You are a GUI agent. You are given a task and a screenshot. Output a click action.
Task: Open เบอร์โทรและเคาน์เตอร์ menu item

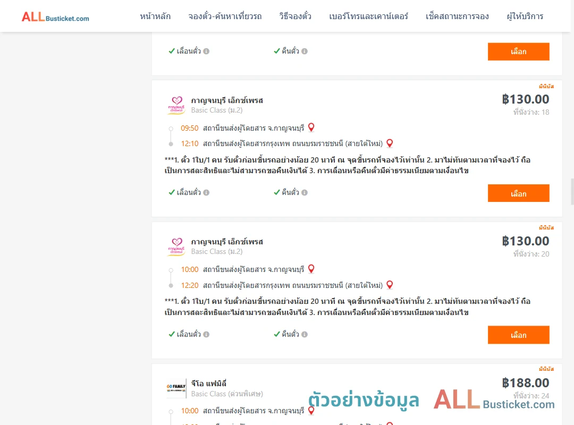pos(368,16)
